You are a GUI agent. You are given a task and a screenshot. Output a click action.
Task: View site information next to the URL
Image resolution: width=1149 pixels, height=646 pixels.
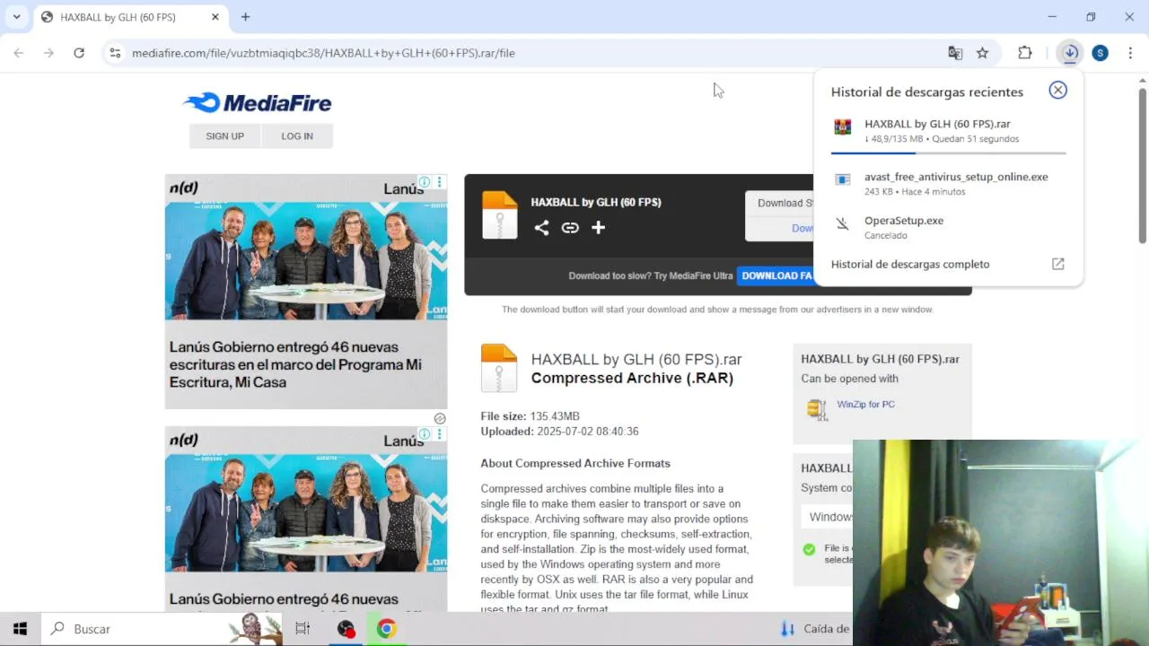click(x=115, y=53)
